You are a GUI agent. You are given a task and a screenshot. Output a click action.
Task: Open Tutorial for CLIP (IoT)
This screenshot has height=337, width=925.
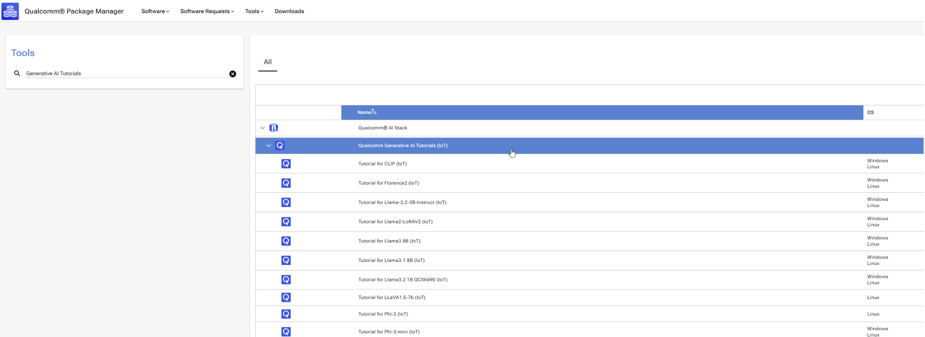[383, 164]
